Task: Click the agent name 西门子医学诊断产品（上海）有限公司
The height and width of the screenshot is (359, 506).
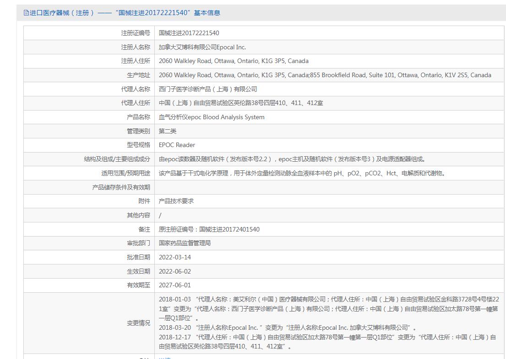Action: click(208, 89)
